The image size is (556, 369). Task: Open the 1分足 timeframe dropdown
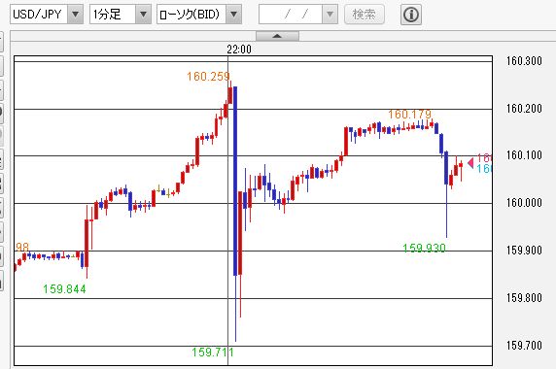coord(121,15)
